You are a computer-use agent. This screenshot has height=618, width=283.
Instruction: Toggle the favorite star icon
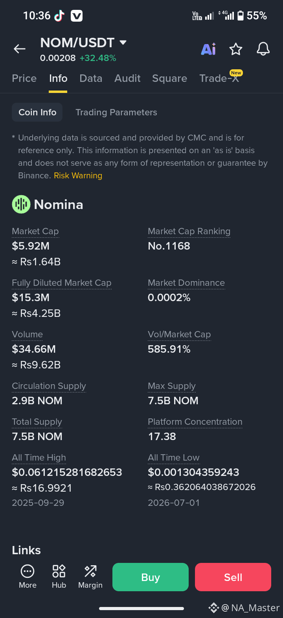pyautogui.click(x=236, y=49)
